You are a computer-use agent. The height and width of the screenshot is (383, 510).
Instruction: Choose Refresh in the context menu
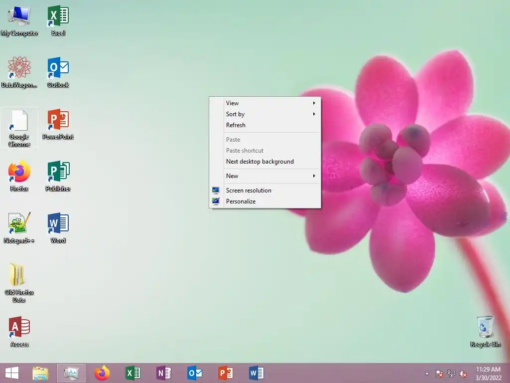tap(265, 125)
